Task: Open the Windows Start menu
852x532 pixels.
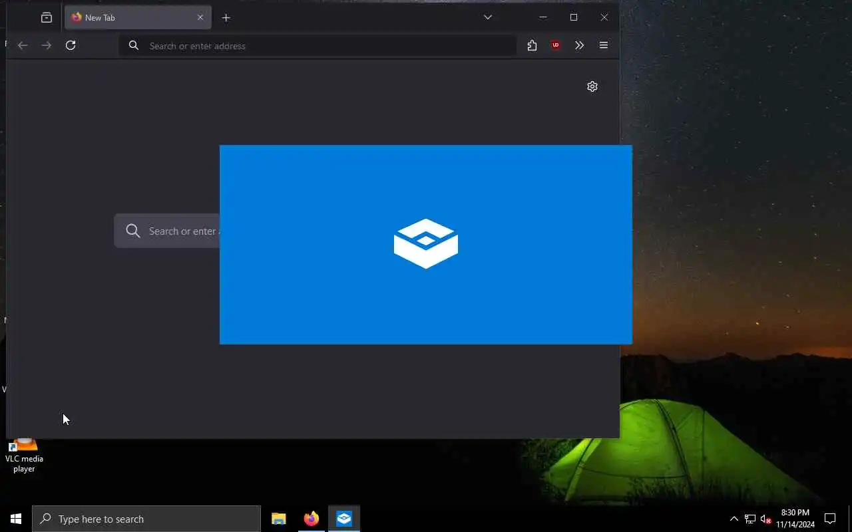Action: [x=16, y=519]
